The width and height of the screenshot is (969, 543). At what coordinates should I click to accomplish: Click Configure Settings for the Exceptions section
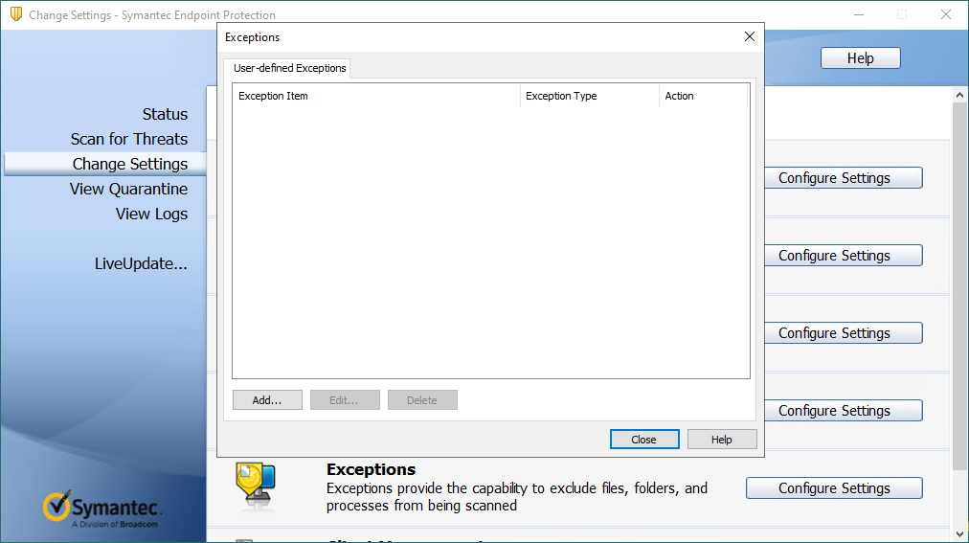(x=834, y=488)
